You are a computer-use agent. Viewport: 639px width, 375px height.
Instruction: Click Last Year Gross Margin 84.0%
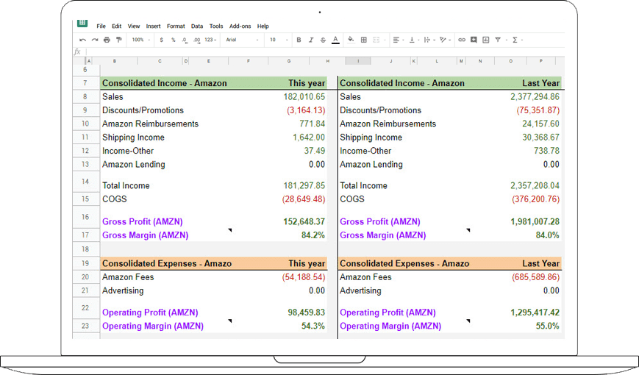(x=547, y=235)
